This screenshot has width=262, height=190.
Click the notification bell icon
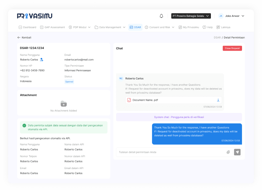pos(161,16)
